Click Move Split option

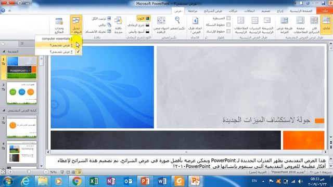pyautogui.click(x=98, y=32)
